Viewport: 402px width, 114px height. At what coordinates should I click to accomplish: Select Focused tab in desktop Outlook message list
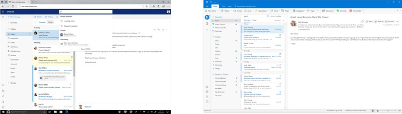[x=247, y=20]
